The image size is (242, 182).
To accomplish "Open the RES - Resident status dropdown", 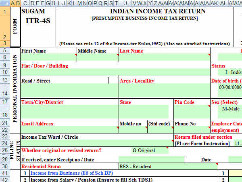I will click(167, 166).
